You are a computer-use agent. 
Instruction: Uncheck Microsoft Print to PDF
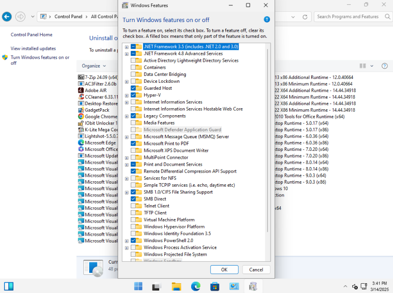tap(133, 144)
